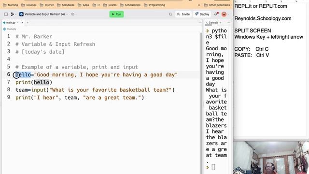Viewport: 309px width, 174px height.
Task: Open search with the magnifier icon
Action: [x=170, y=14]
